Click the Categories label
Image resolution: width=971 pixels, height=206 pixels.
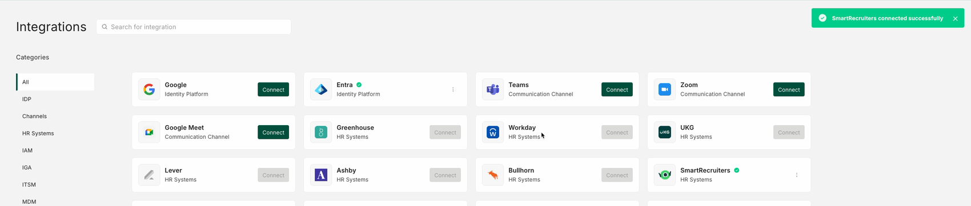tap(33, 57)
